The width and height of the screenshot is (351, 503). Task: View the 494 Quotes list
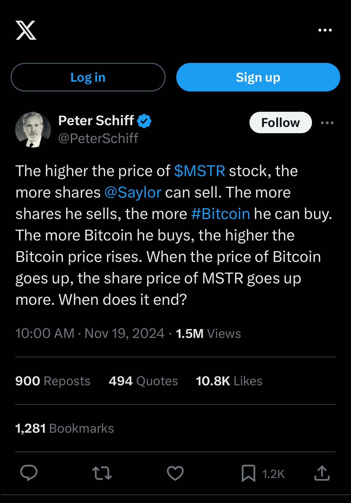(143, 381)
